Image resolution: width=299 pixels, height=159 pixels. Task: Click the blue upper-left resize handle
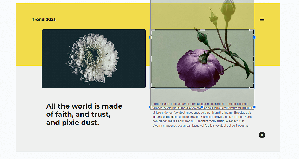(x=150, y=37)
